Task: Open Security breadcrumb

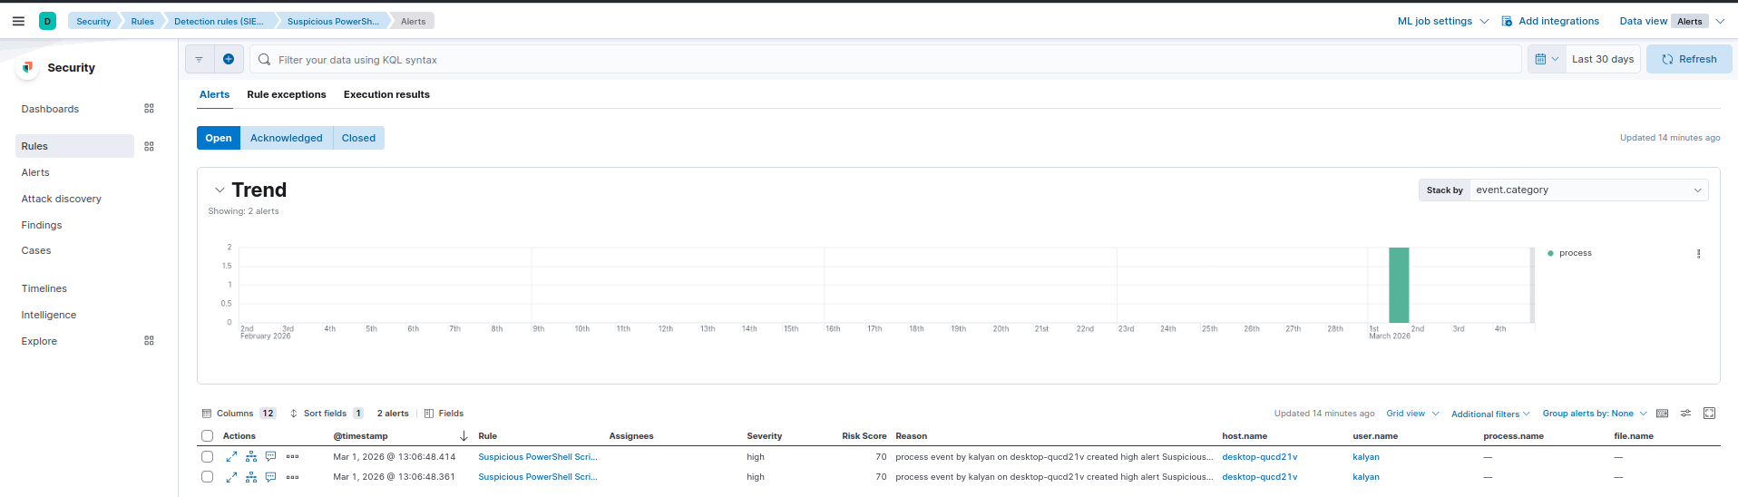Action: click(x=93, y=21)
